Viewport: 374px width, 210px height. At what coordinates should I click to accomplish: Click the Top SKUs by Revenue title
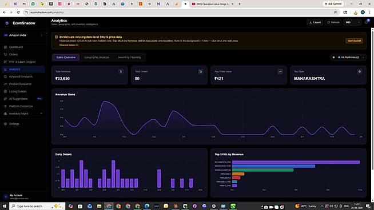[x=229, y=154]
